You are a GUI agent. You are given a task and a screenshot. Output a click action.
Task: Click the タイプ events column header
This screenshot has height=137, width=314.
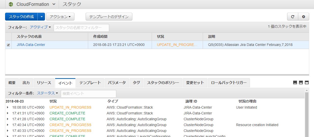[x=113, y=101]
